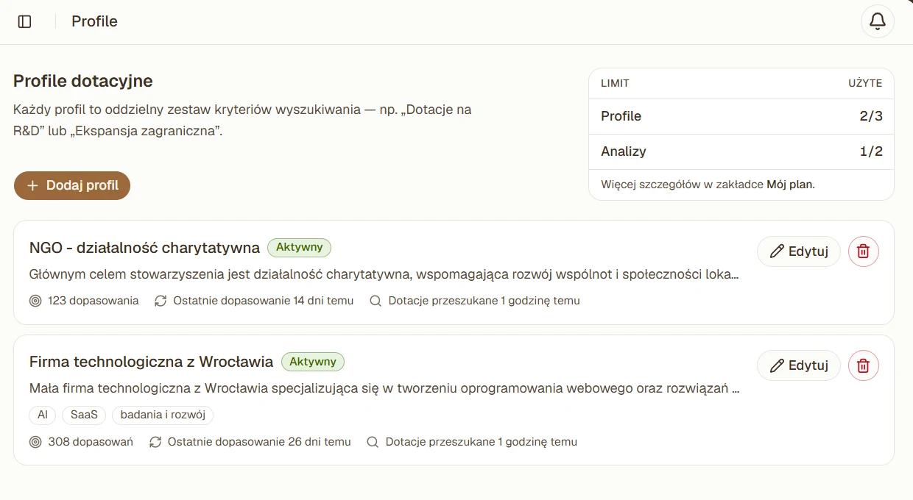Click the description starting Mała firma technologiczna
This screenshot has height=500, width=913.
pos(384,388)
